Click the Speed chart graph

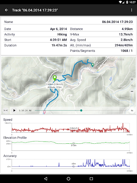tap(71, 128)
